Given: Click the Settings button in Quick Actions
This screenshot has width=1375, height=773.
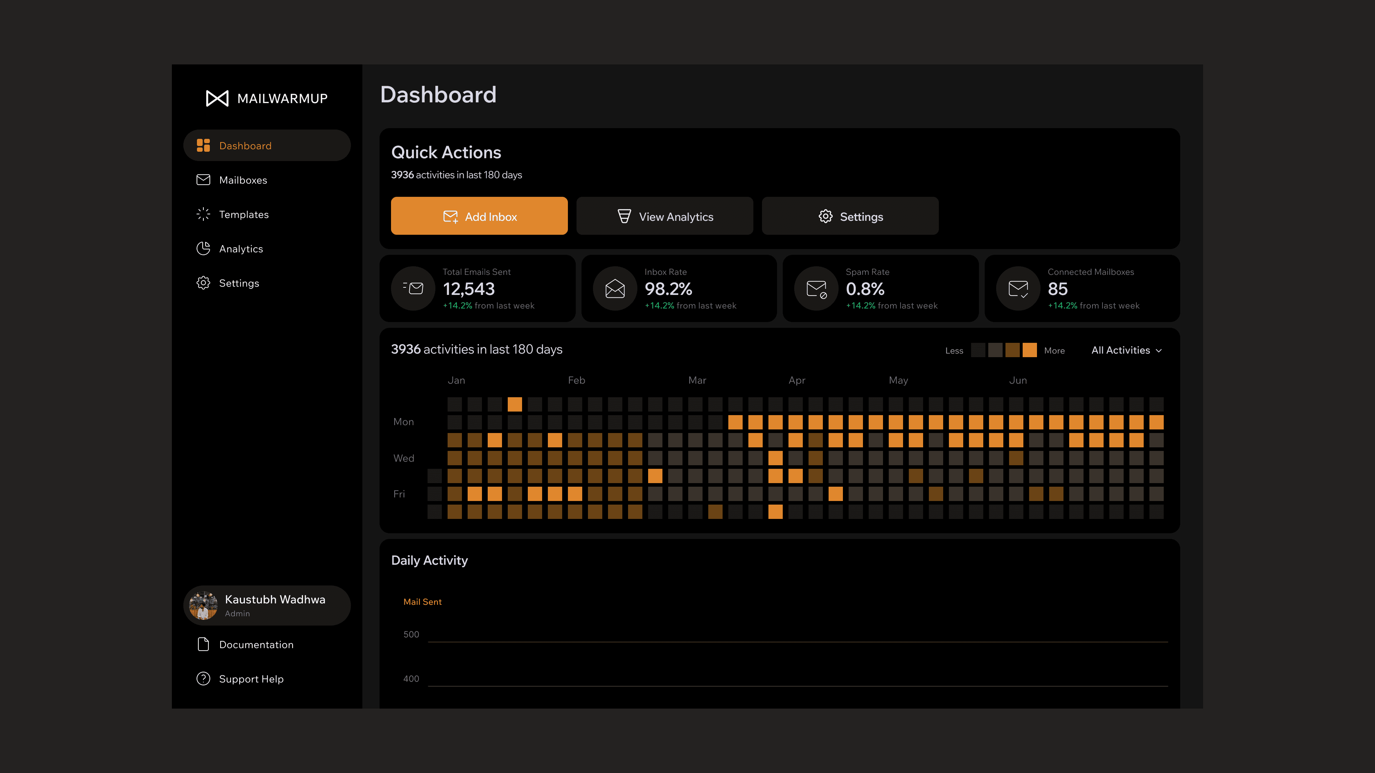Looking at the screenshot, I should pos(850,216).
